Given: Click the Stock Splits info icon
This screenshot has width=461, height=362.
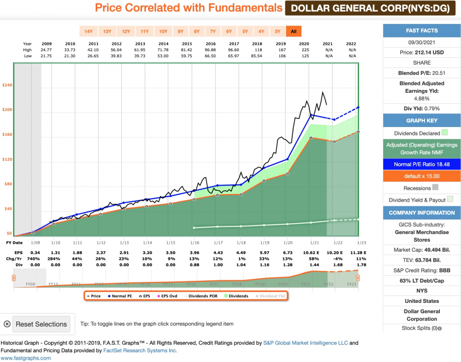Looking at the screenshot, I should pyautogui.click(x=439, y=328).
